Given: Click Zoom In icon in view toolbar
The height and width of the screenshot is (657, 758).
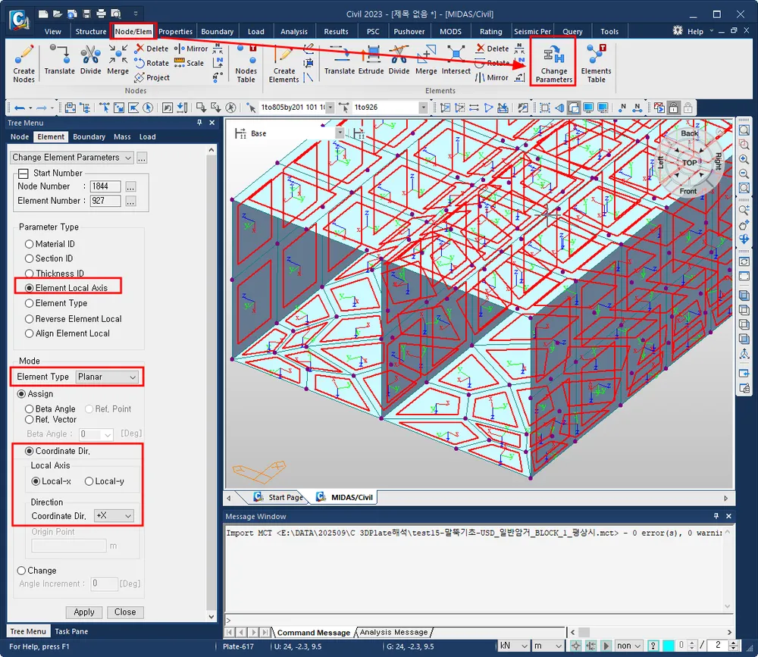Looking at the screenshot, I should pyautogui.click(x=744, y=159).
